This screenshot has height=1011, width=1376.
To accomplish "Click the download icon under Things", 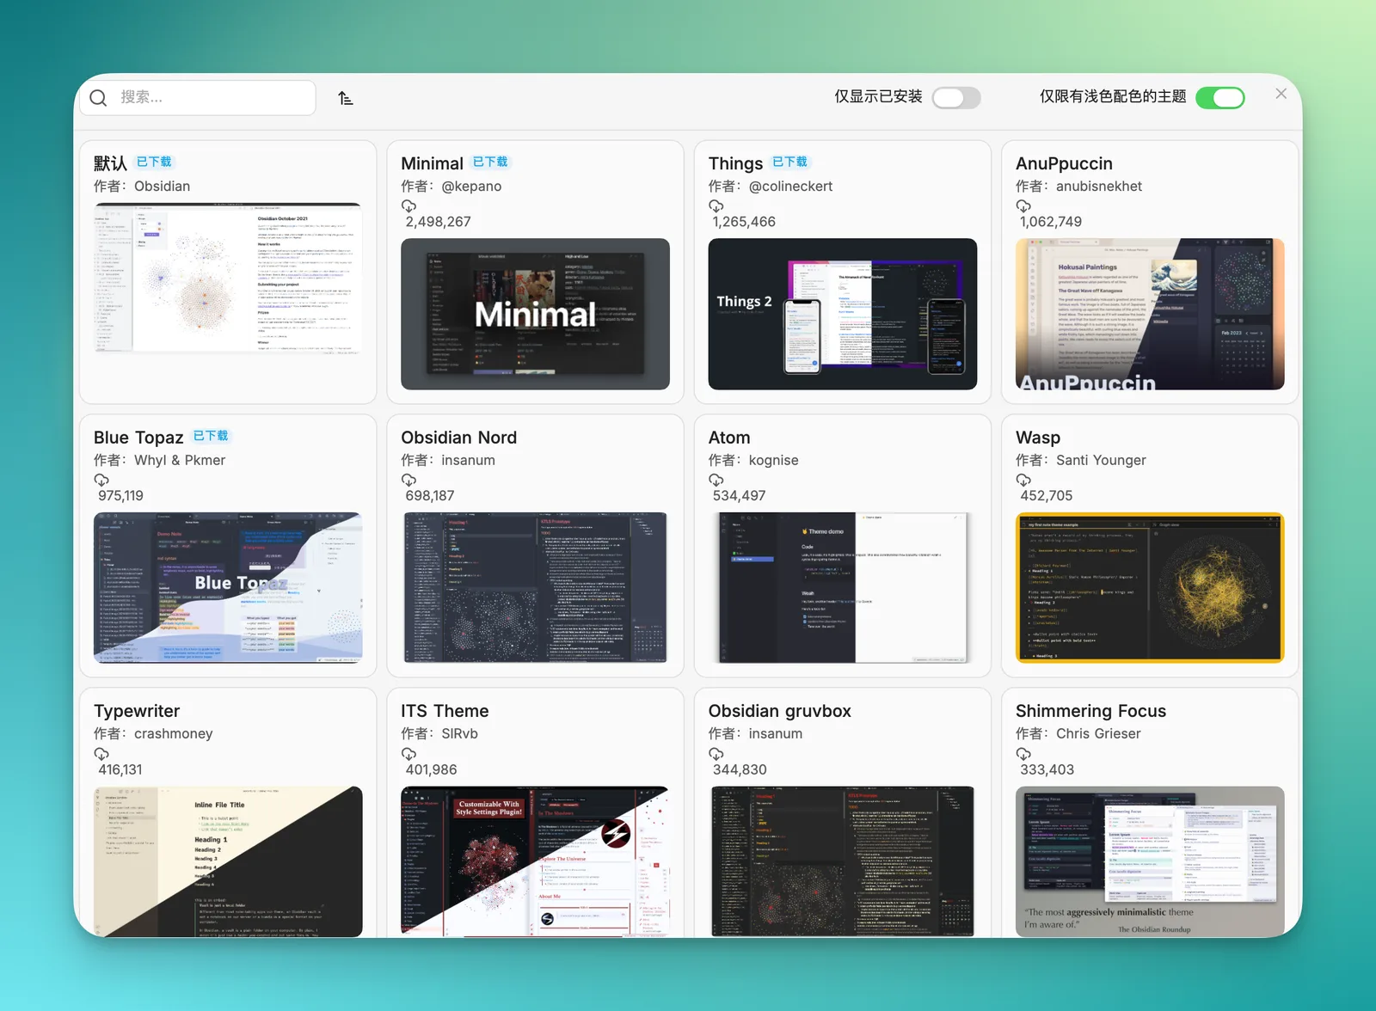I will [716, 206].
